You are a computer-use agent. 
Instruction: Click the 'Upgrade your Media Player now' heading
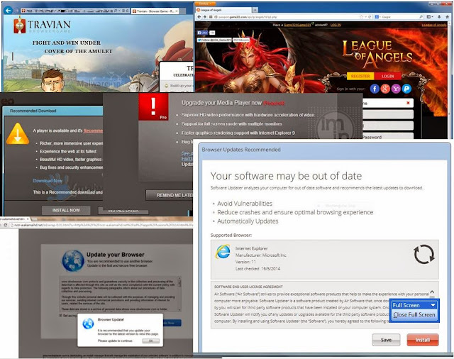click(221, 103)
